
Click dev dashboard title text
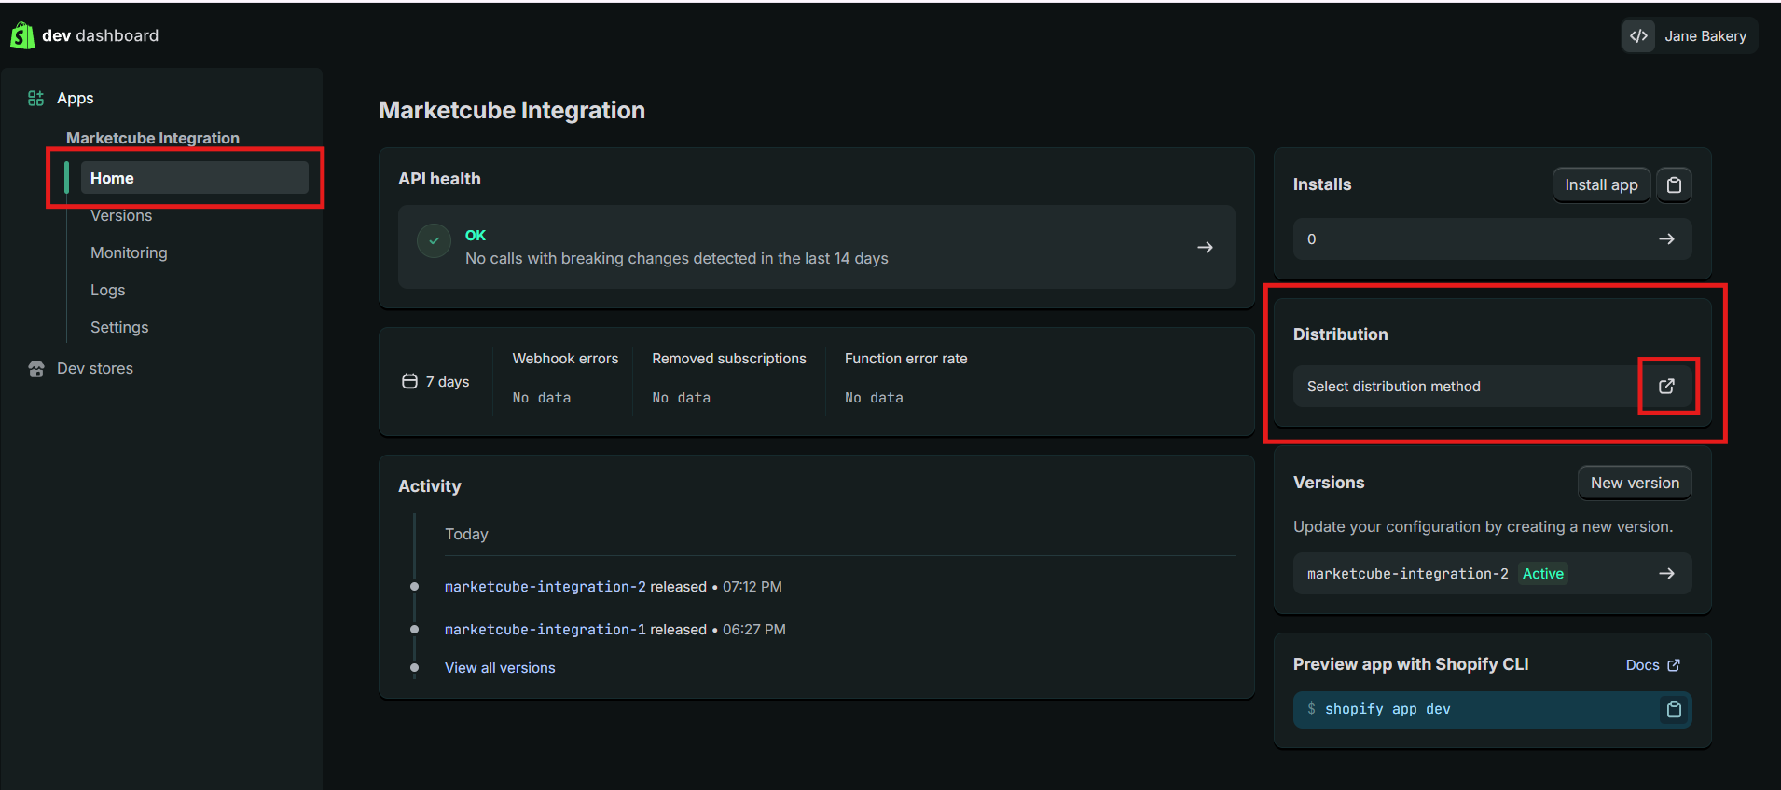click(x=100, y=35)
